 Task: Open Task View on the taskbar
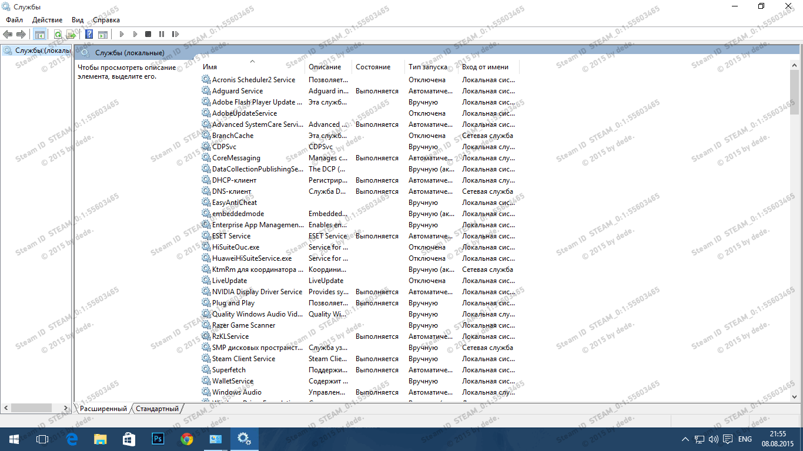tap(42, 439)
